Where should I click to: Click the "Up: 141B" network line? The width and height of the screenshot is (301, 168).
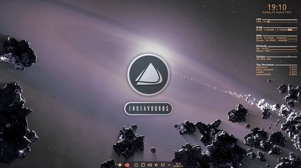262,49
